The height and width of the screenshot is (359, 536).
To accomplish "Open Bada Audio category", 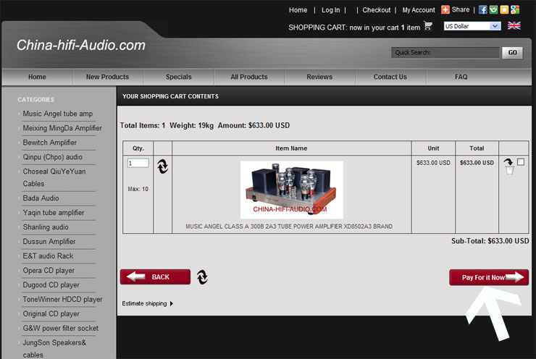I will 41,198.
